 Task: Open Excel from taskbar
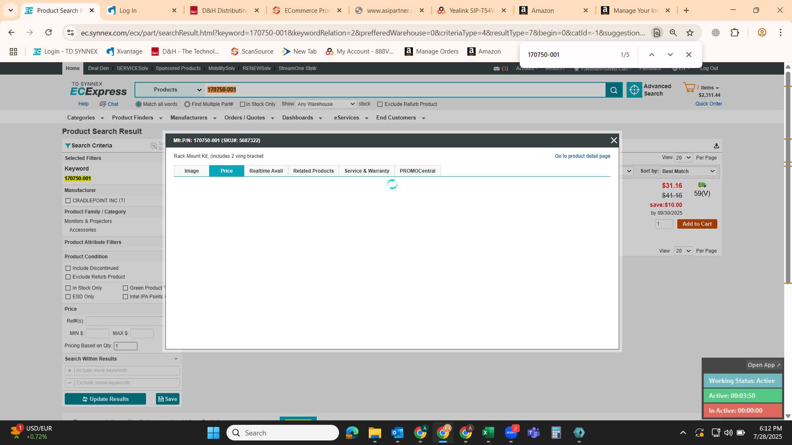coord(488,433)
